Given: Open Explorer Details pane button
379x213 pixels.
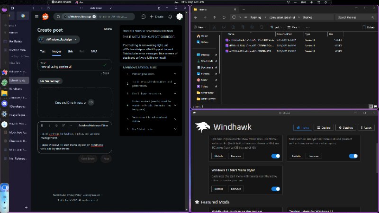Looking at the screenshot, I should pyautogui.click(x=369, y=27).
